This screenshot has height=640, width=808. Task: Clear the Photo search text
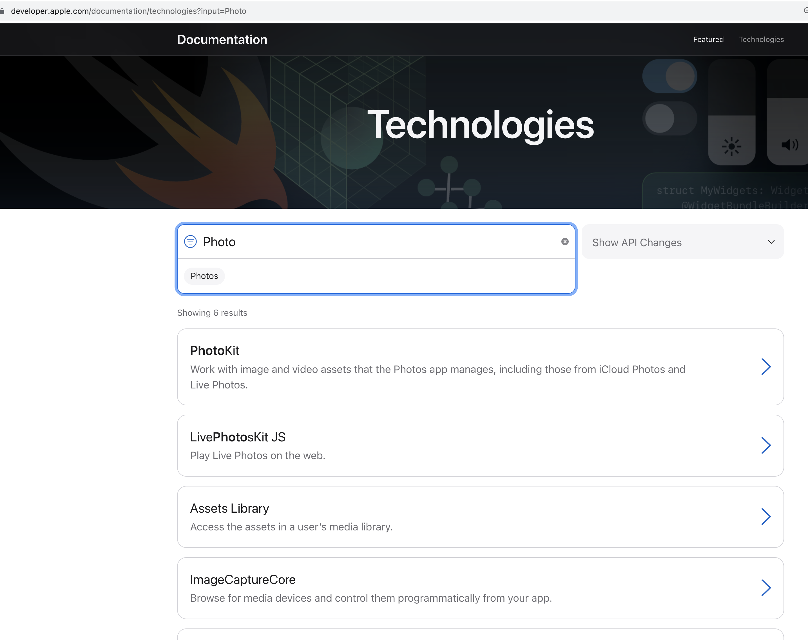point(565,242)
